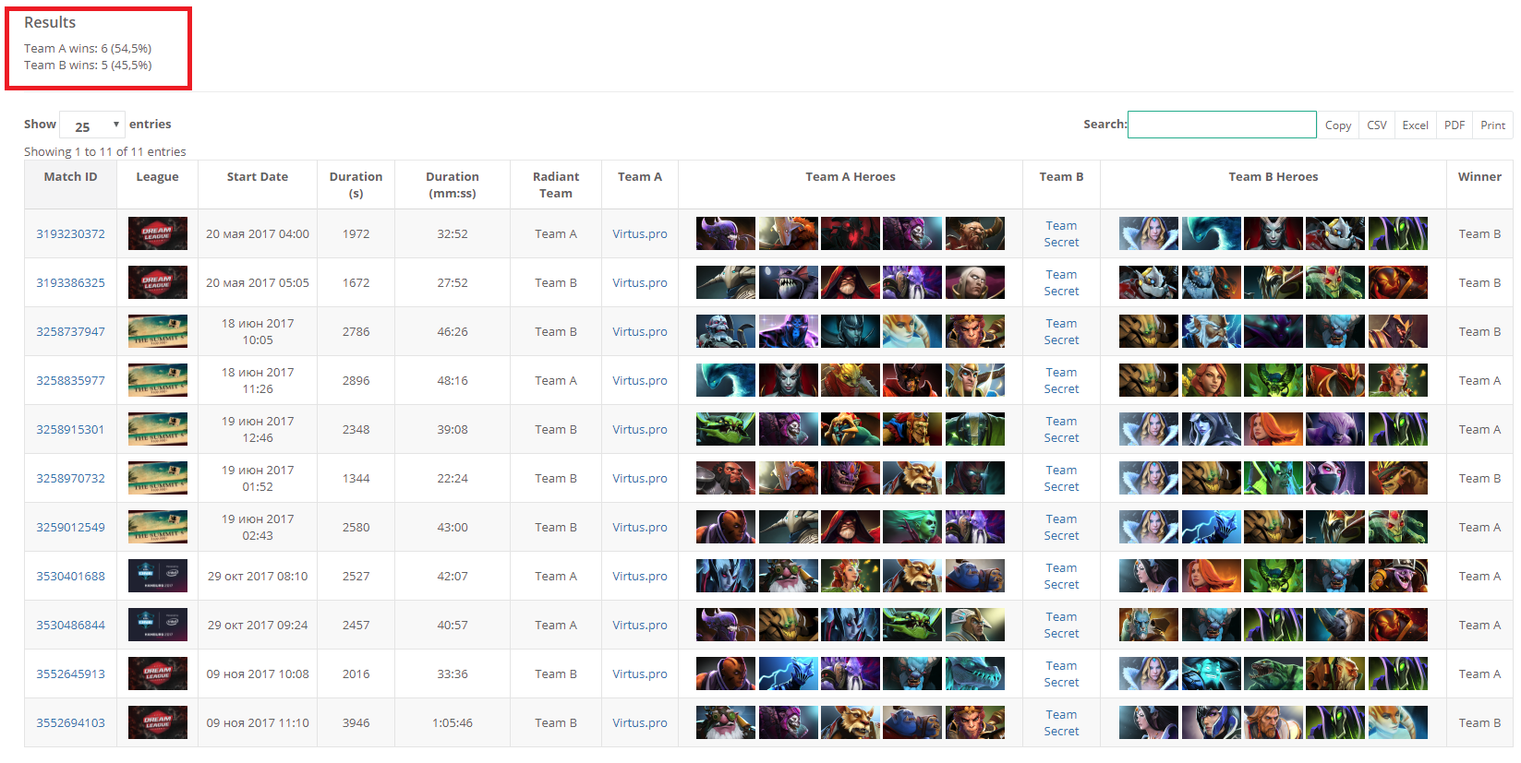Screen dimensions: 1521x763
Task: Click DreamLeague logo in match 3193230372 row
Action: pos(158,233)
